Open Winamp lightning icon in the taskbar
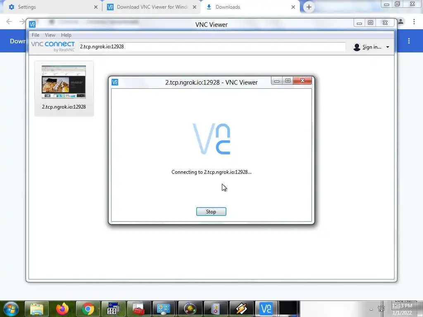423x317 pixels. 241,309
